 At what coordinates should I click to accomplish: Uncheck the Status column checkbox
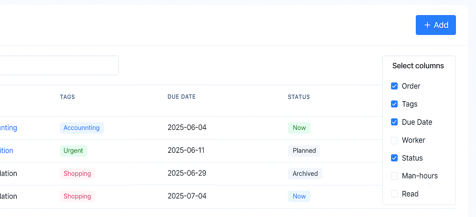(394, 158)
